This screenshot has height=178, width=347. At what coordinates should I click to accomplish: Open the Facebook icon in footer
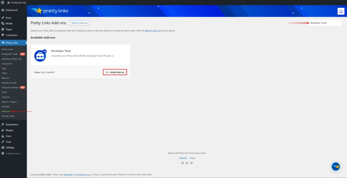(182, 163)
